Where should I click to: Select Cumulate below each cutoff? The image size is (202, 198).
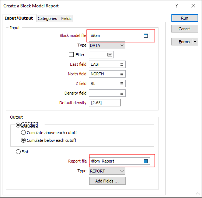tap(23, 140)
